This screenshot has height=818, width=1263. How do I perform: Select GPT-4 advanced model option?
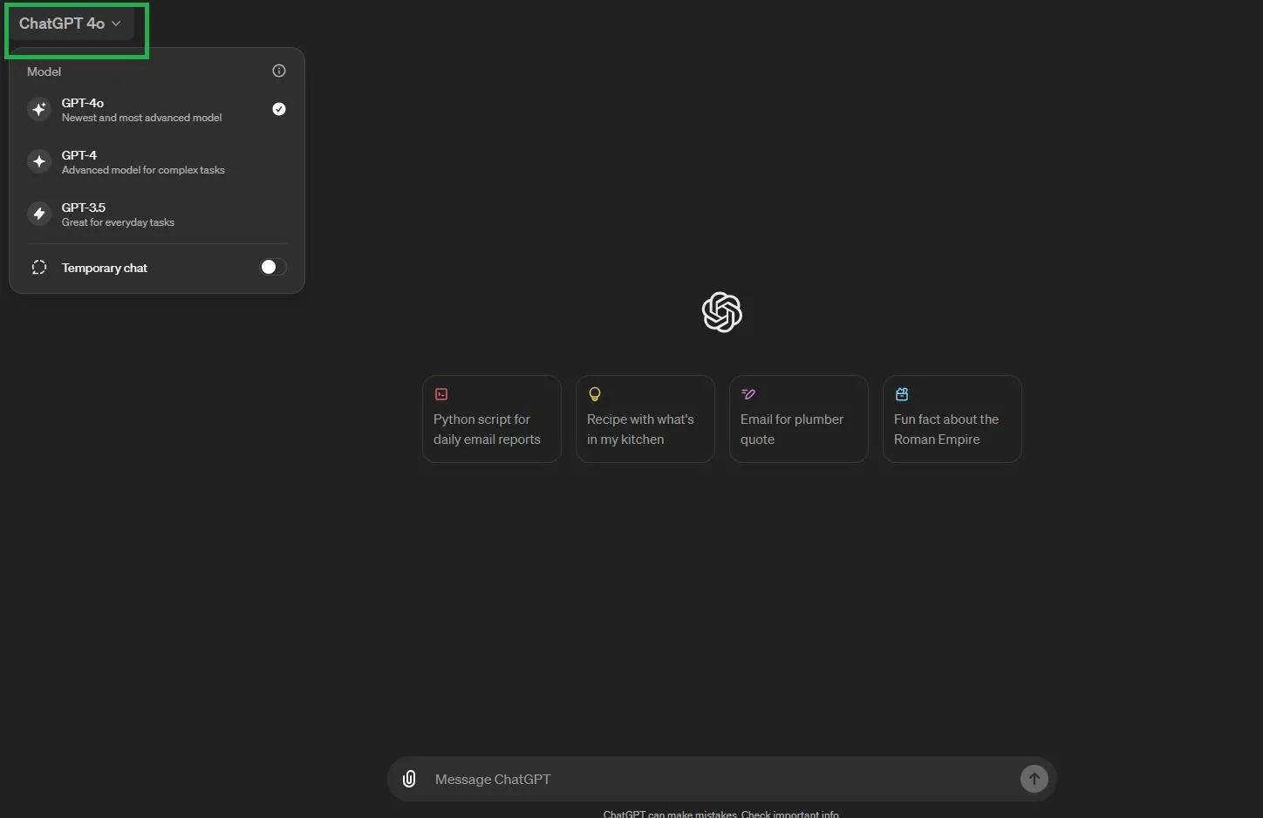point(143,162)
